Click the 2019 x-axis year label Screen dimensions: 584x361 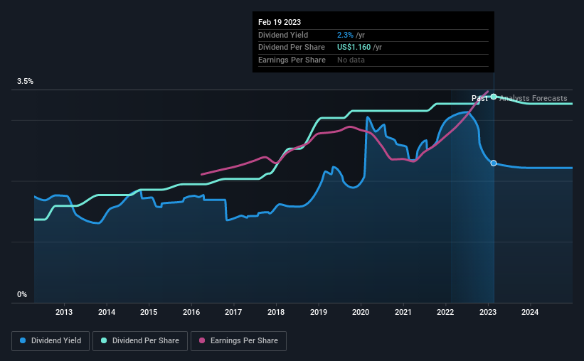(x=319, y=312)
